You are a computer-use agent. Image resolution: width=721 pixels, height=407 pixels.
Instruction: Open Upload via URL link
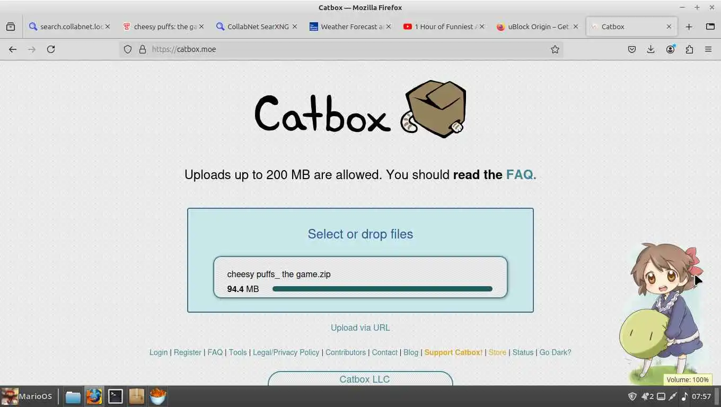point(360,328)
